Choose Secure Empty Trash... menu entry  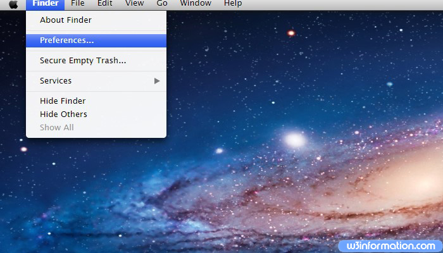(x=96, y=61)
